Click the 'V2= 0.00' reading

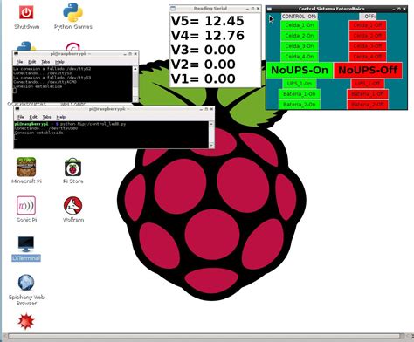(x=203, y=65)
